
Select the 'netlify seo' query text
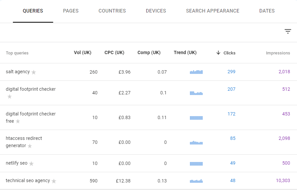tap(17, 163)
